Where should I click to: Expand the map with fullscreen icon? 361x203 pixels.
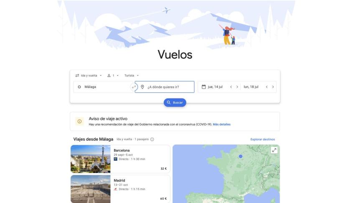point(274,150)
